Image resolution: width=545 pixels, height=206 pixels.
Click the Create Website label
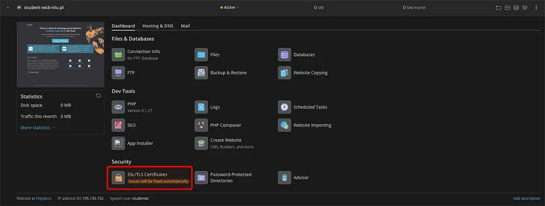pos(226,140)
